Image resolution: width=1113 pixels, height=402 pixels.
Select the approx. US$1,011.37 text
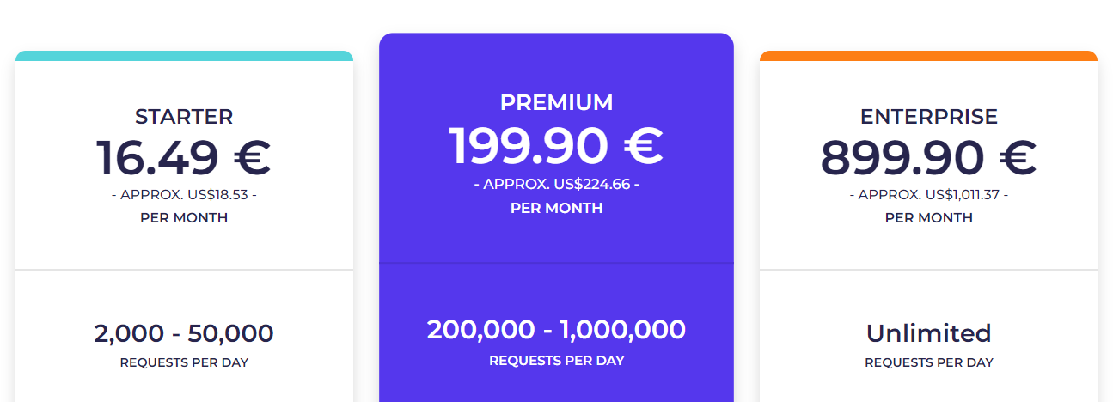pyautogui.click(x=929, y=195)
